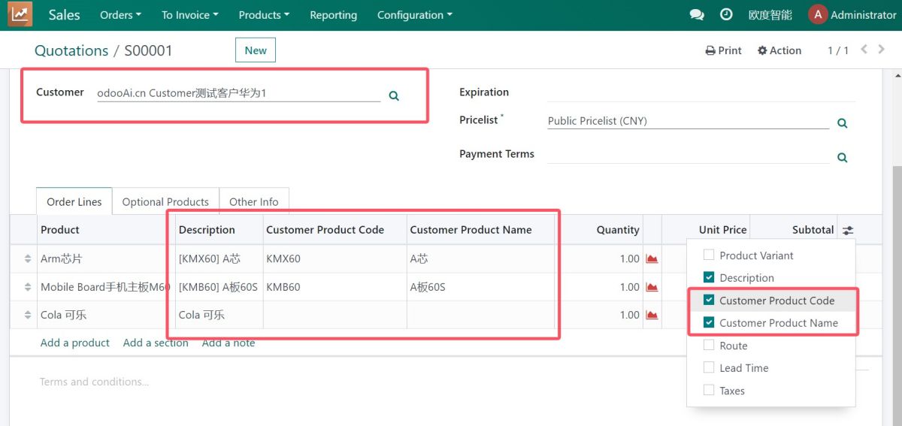Click the Sales app logo icon
The image size is (902, 426).
point(20,14)
